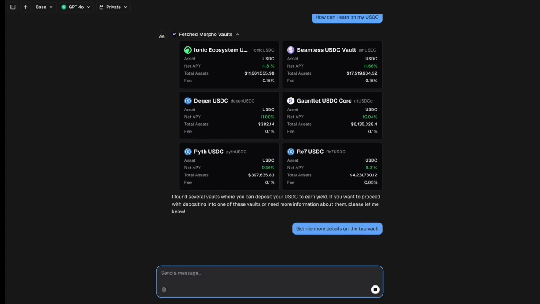Viewport: 540px width, 304px height.
Task: Click the ionicUSDC ticker label
Action: point(264,50)
